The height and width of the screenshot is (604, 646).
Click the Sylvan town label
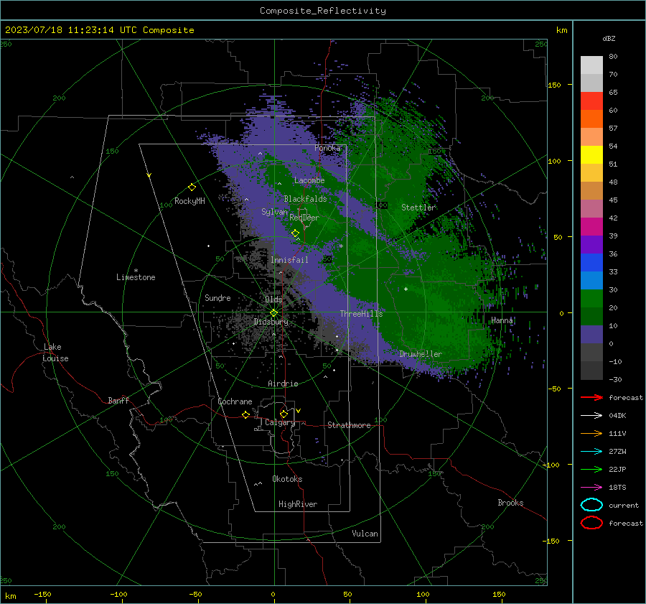click(x=274, y=212)
